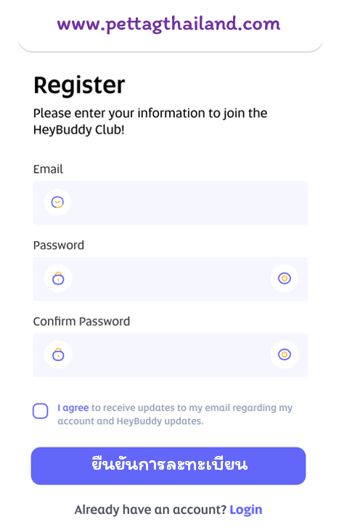Click the envelope icon in Email field

click(x=57, y=202)
